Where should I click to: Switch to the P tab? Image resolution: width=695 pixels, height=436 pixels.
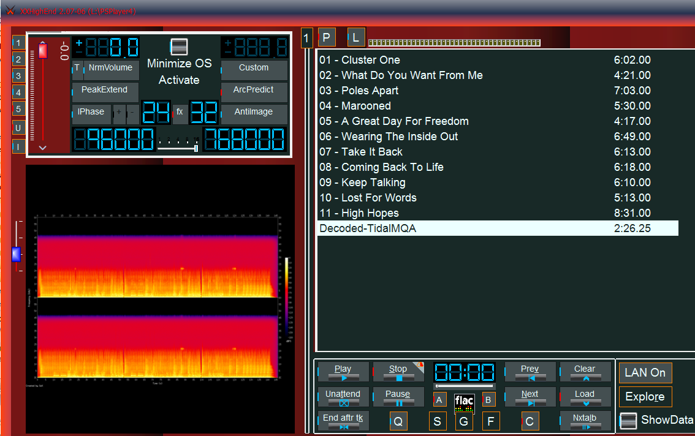pos(326,38)
